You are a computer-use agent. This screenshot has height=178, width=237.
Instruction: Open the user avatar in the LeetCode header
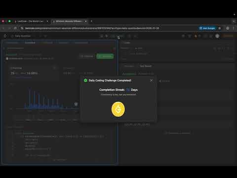(217, 36)
